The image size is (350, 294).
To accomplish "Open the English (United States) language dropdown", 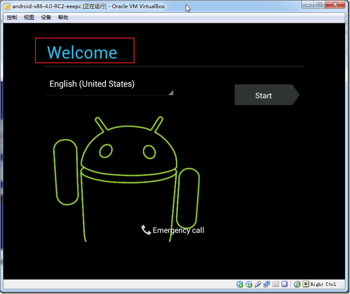I will coord(109,86).
